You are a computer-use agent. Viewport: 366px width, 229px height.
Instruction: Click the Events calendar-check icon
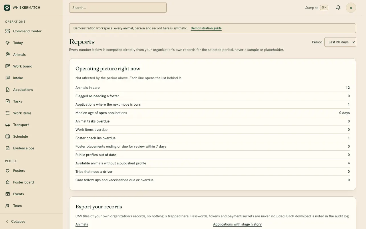point(8,194)
